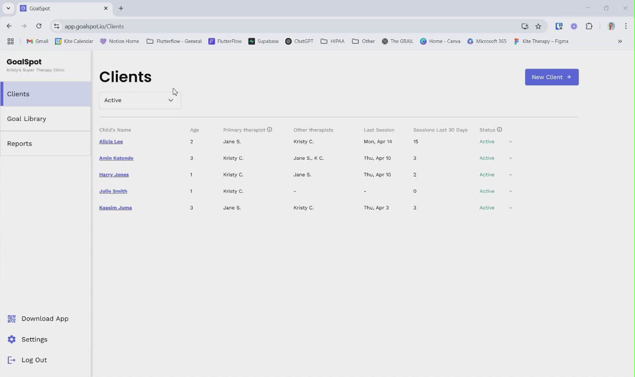Click the Settings gear icon in sidebar

(12, 339)
